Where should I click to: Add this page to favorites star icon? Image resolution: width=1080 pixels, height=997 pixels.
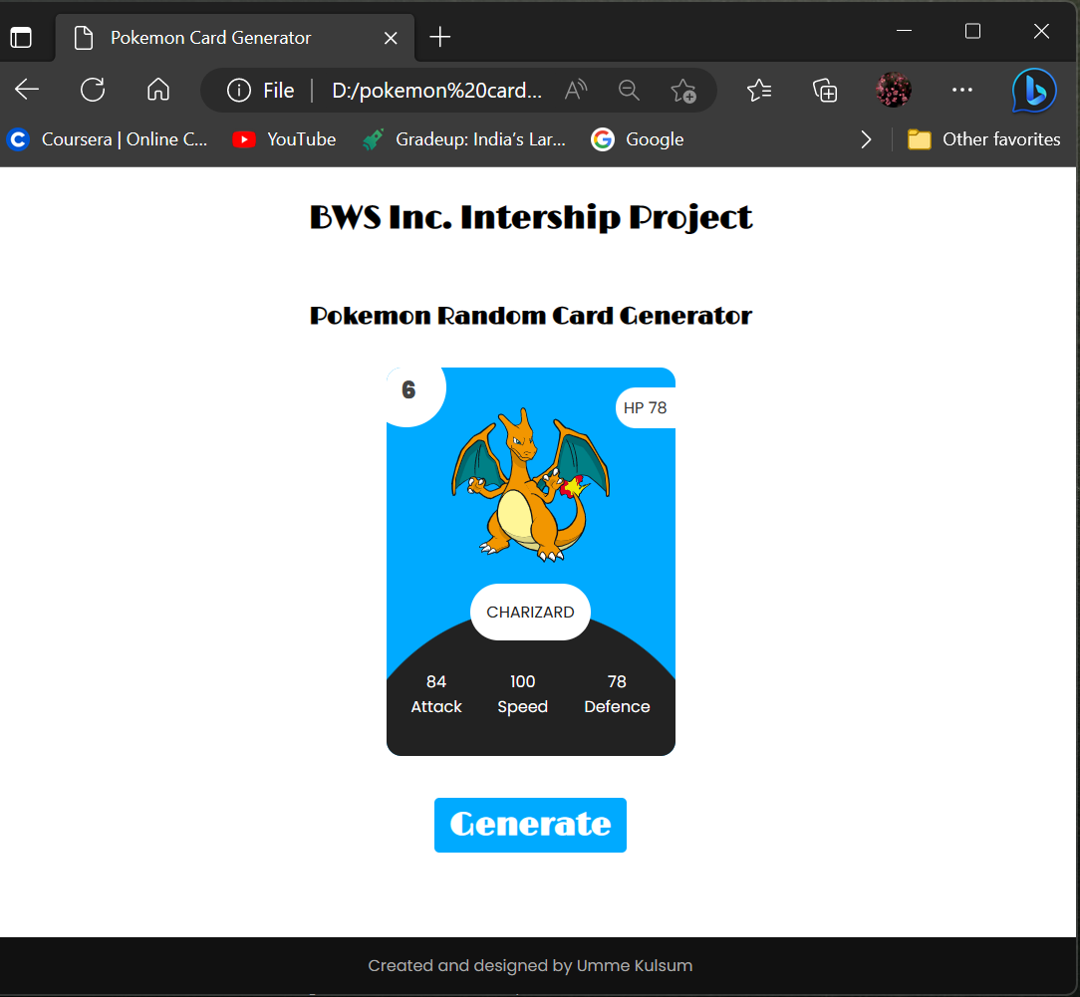[683, 91]
